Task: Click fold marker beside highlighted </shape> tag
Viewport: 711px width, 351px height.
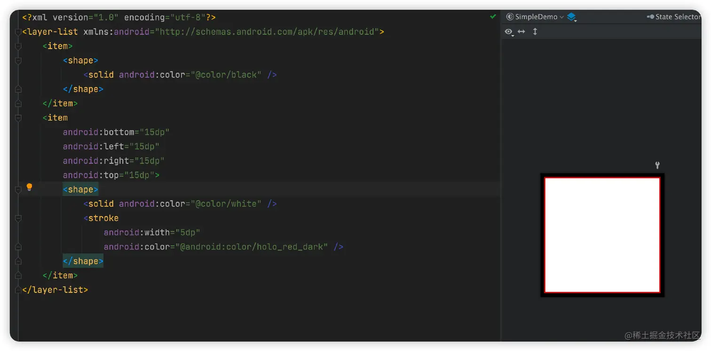Action: click(x=18, y=261)
